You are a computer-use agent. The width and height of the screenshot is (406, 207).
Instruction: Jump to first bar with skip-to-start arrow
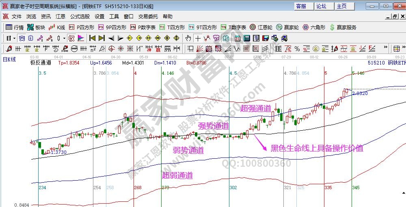[92, 38]
